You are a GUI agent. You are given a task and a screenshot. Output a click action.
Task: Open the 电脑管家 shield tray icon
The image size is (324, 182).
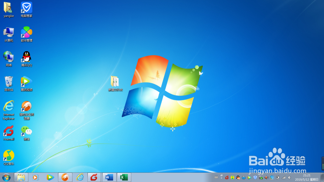[x=255, y=177]
